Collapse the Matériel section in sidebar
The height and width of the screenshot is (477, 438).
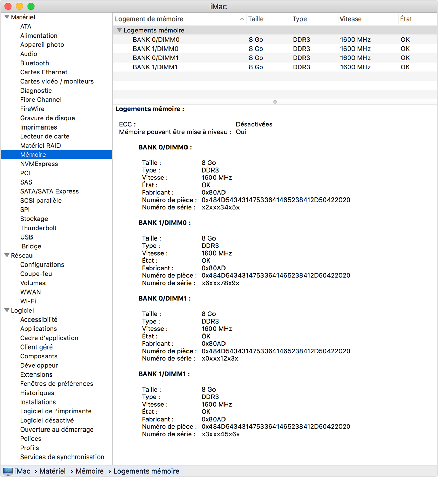pos(7,17)
